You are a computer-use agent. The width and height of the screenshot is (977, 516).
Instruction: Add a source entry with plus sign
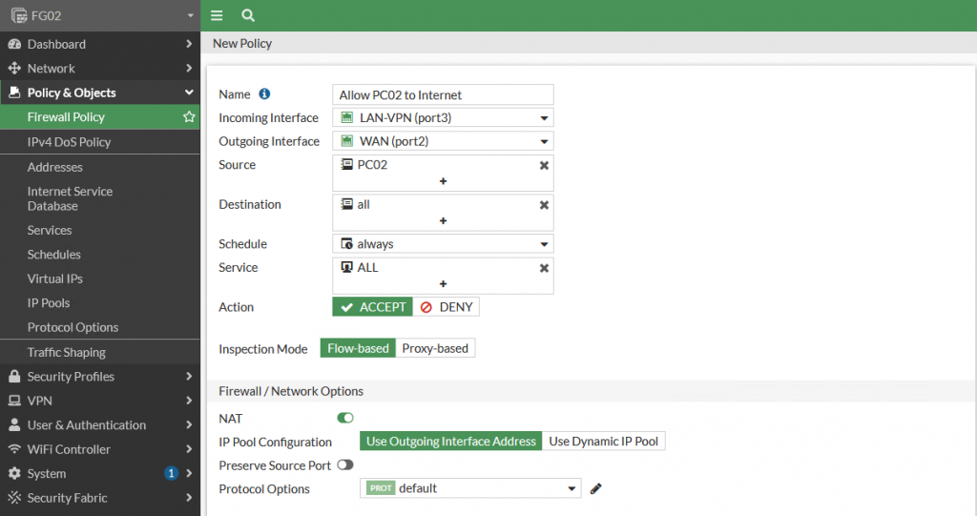443,181
